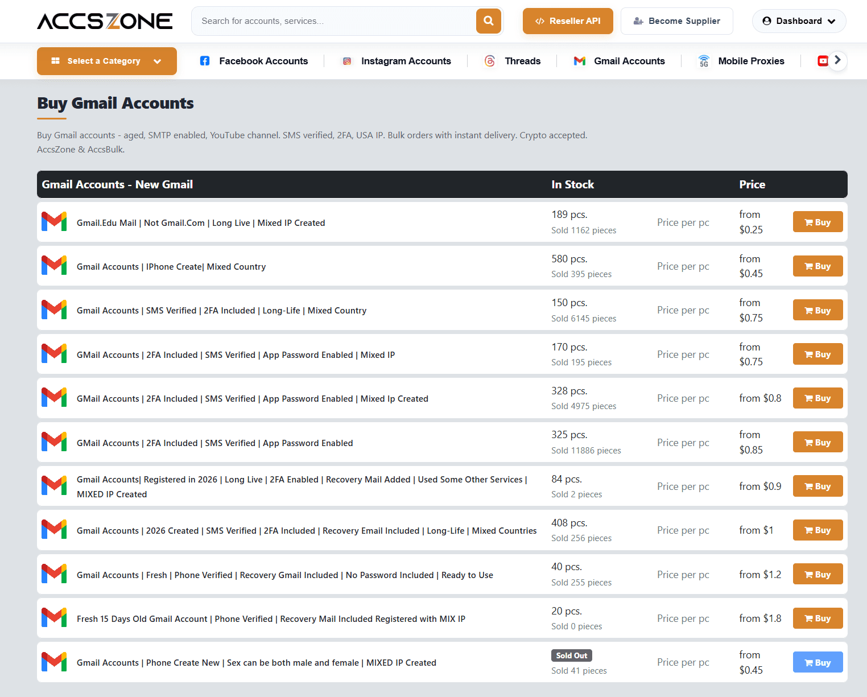
Task: Open 'Phone Create New' product link
Action: pyautogui.click(x=257, y=662)
